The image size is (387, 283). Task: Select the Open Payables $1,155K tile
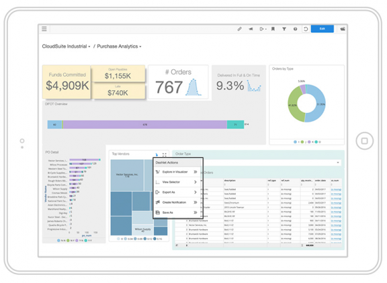pos(118,73)
